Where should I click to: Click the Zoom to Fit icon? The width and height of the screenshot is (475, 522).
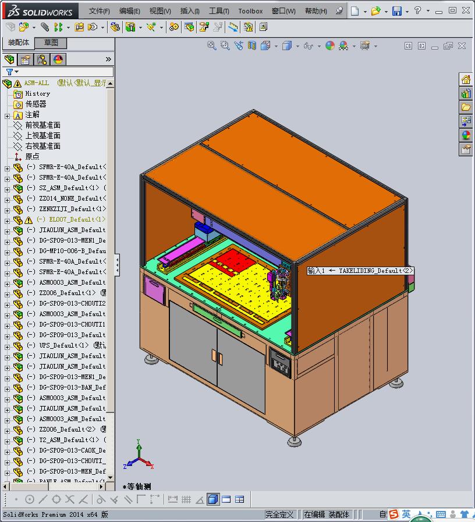pos(211,45)
